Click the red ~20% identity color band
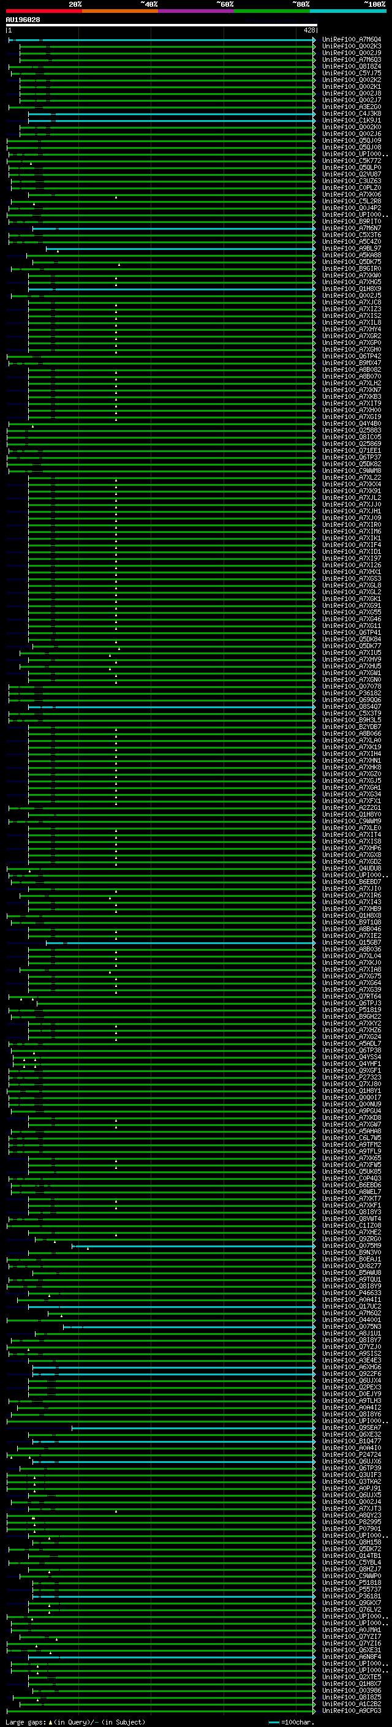The image size is (392, 1727). point(43,11)
